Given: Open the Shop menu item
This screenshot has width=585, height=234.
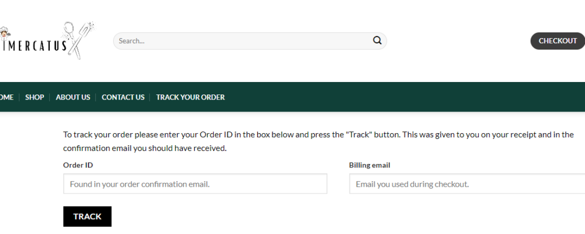Looking at the screenshot, I should click(34, 97).
